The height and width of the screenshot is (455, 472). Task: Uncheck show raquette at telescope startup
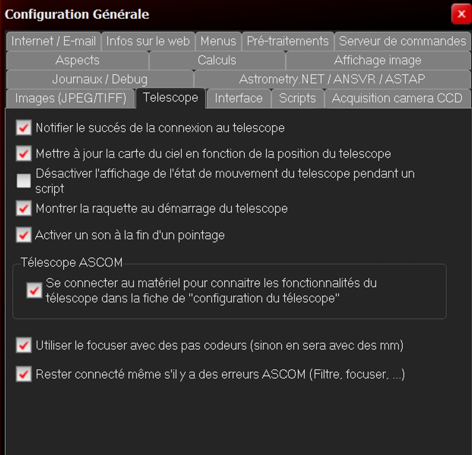(23, 209)
